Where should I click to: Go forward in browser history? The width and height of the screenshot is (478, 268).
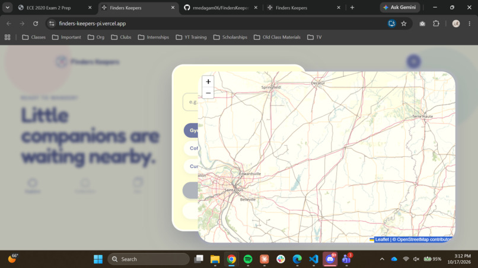[22, 24]
